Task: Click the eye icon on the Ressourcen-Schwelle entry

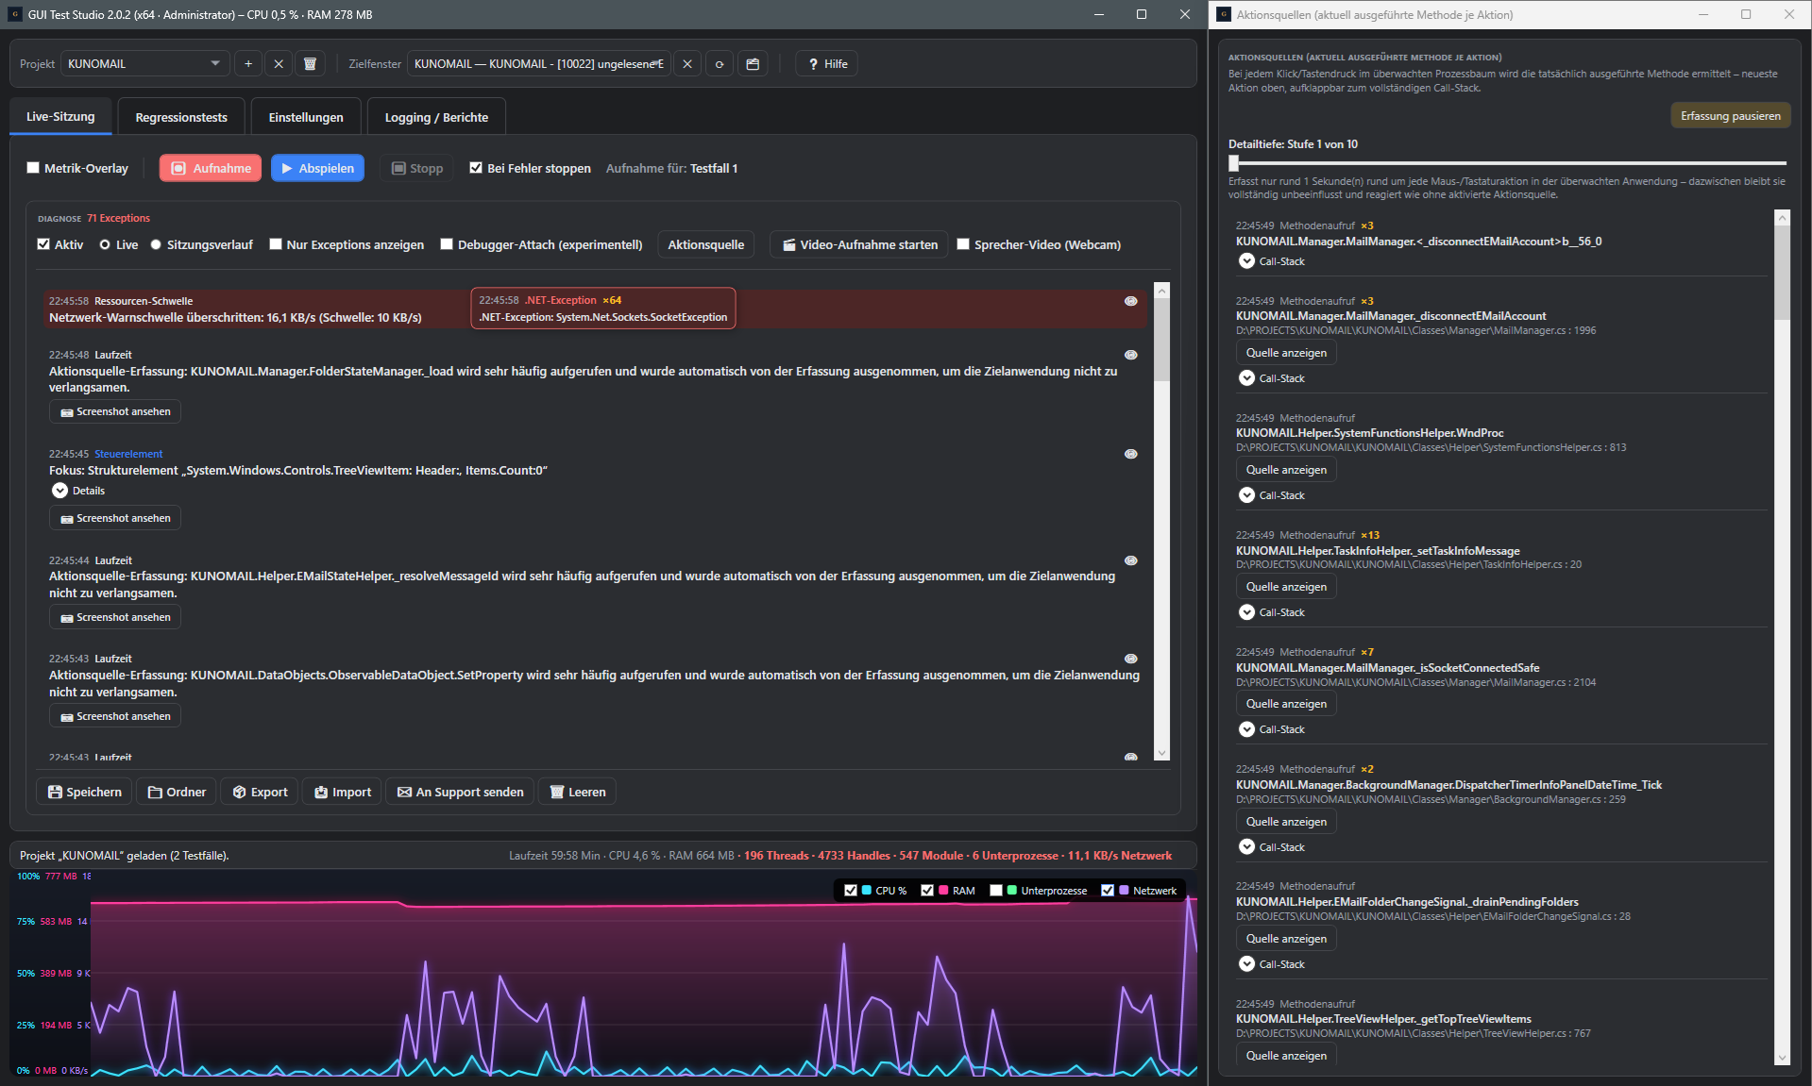Action: [1130, 301]
